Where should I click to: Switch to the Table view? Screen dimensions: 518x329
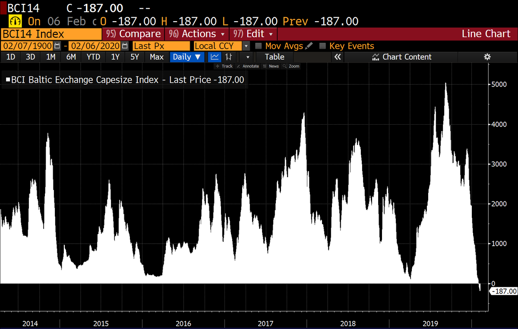(275, 57)
